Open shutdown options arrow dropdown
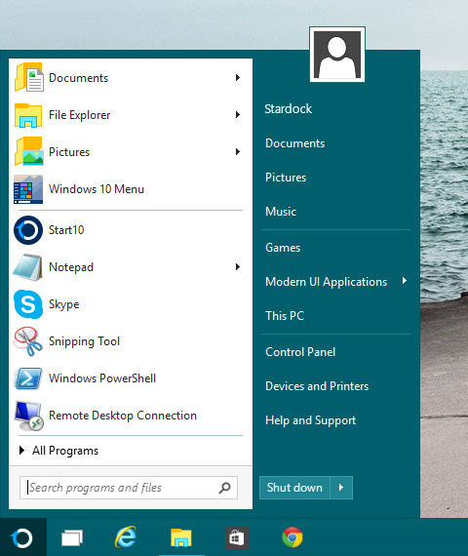This screenshot has height=556, width=468. [x=341, y=488]
